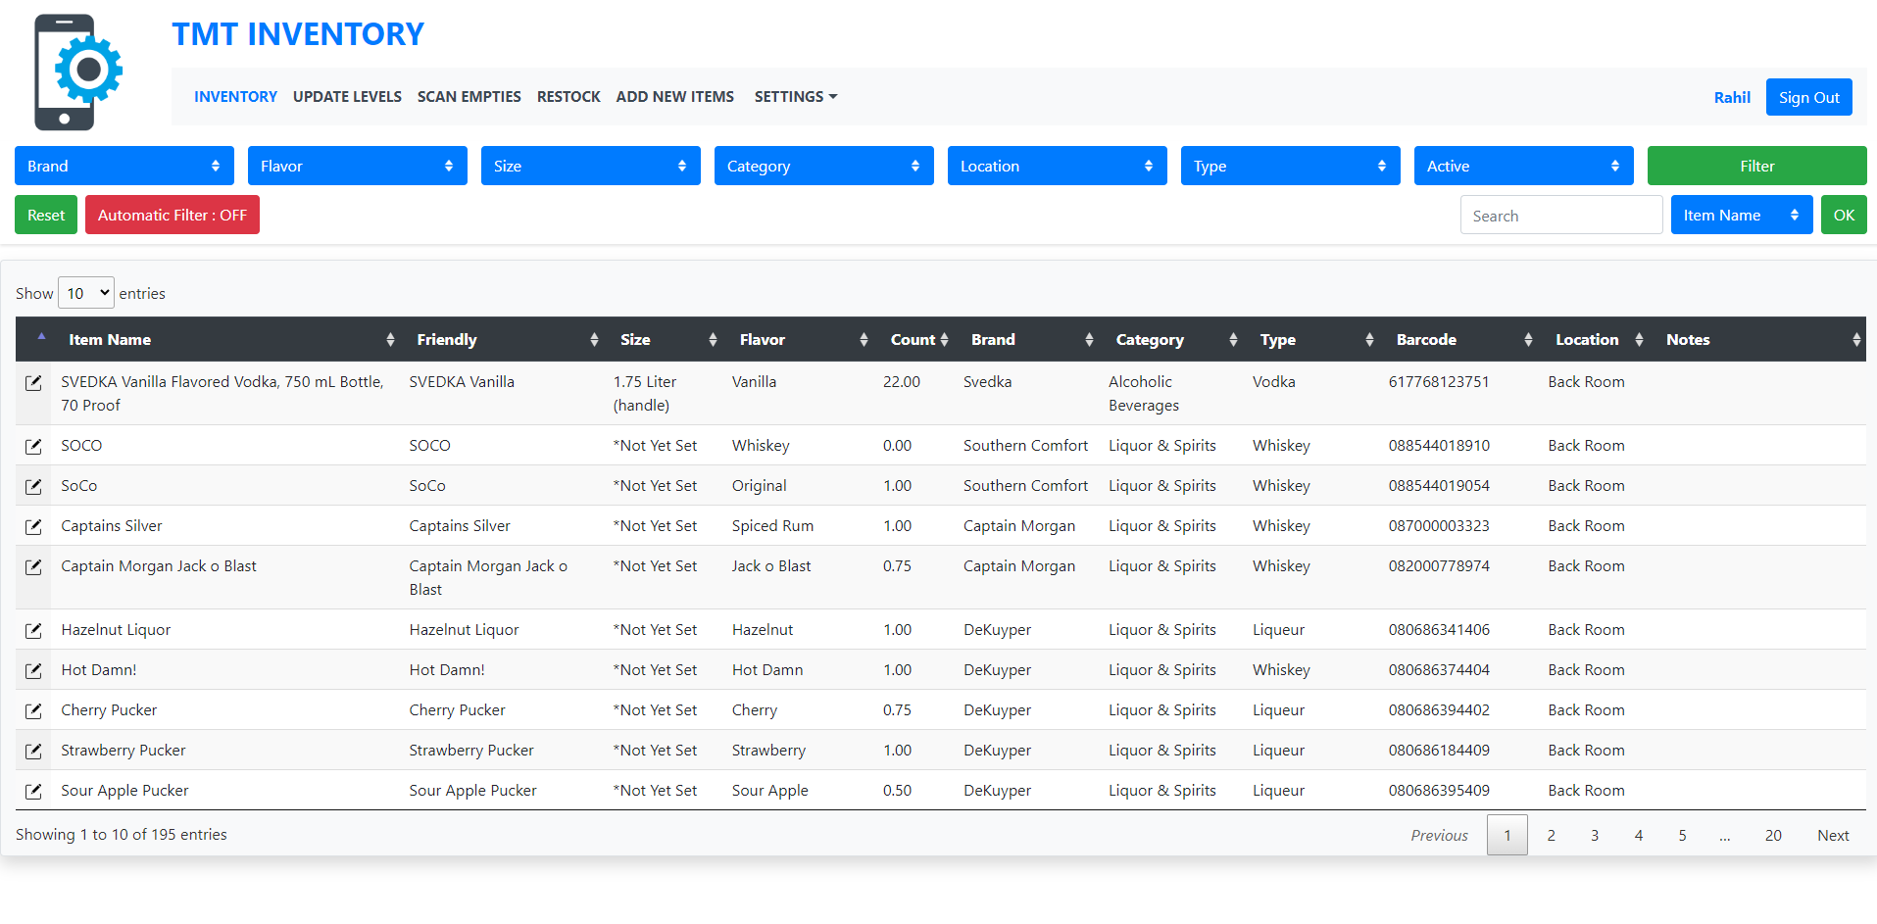Open edit icon for Sour Apple Pucker

pyautogui.click(x=33, y=792)
